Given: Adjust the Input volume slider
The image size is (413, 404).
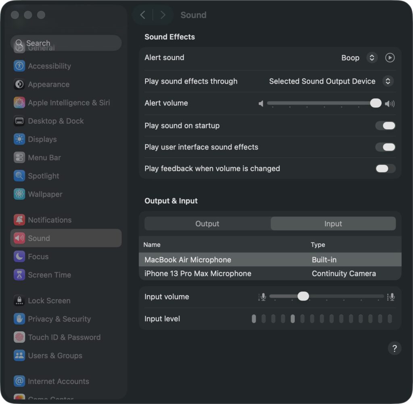Looking at the screenshot, I should point(326,297).
